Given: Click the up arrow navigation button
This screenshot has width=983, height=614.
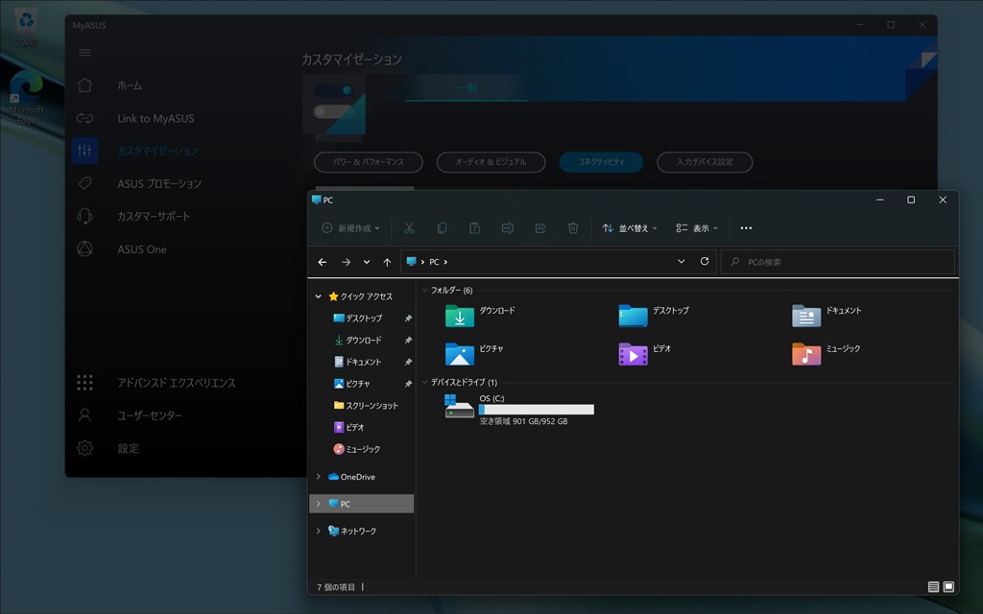Looking at the screenshot, I should click(387, 262).
